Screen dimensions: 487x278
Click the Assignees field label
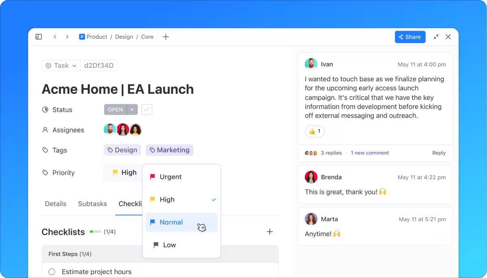(68, 130)
